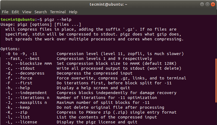
Task: Click the tecmint@ubuntu green prompt text
Action: click(x=18, y=20)
